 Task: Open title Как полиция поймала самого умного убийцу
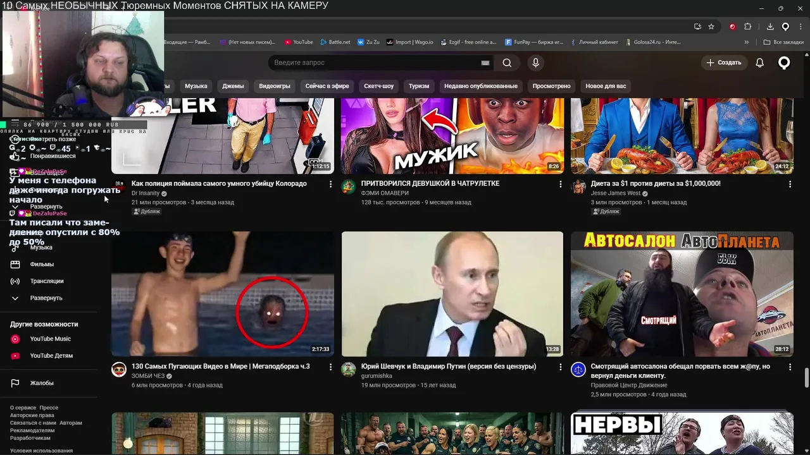219,183
